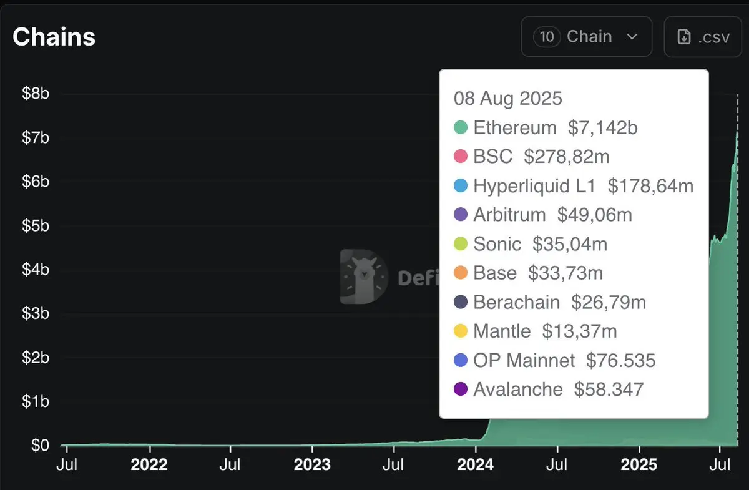Click the Mantle value '$13,37m'
Screen dimensions: 749x490
coord(579,331)
